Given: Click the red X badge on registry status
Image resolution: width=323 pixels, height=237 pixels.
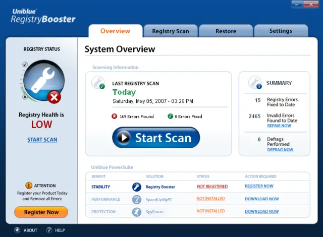Looking at the screenshot, I should pos(54,97).
